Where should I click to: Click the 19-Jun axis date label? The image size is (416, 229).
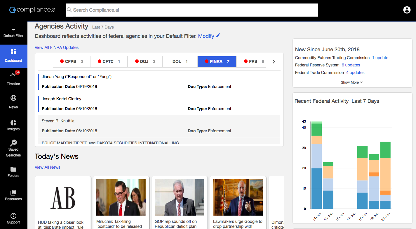[374, 217]
